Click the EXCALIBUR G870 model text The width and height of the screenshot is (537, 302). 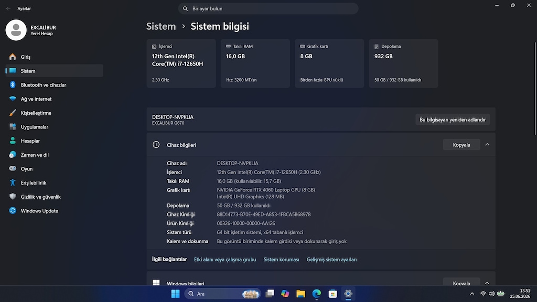click(168, 123)
